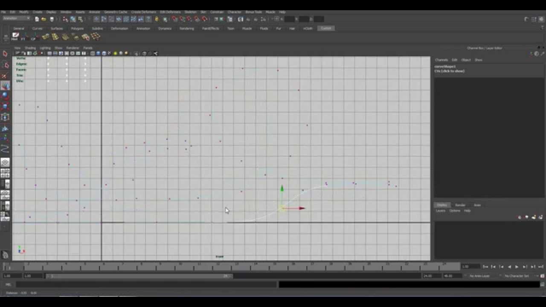Image resolution: width=546 pixels, height=307 pixels.
Task: Open the Script Editor icon
Action: point(543,284)
